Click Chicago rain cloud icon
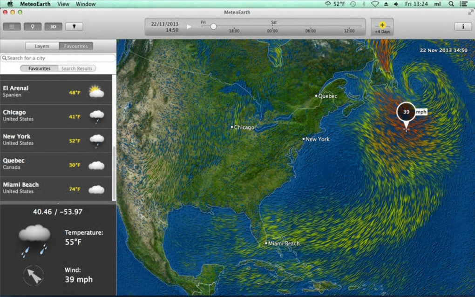 pyautogui.click(x=97, y=117)
